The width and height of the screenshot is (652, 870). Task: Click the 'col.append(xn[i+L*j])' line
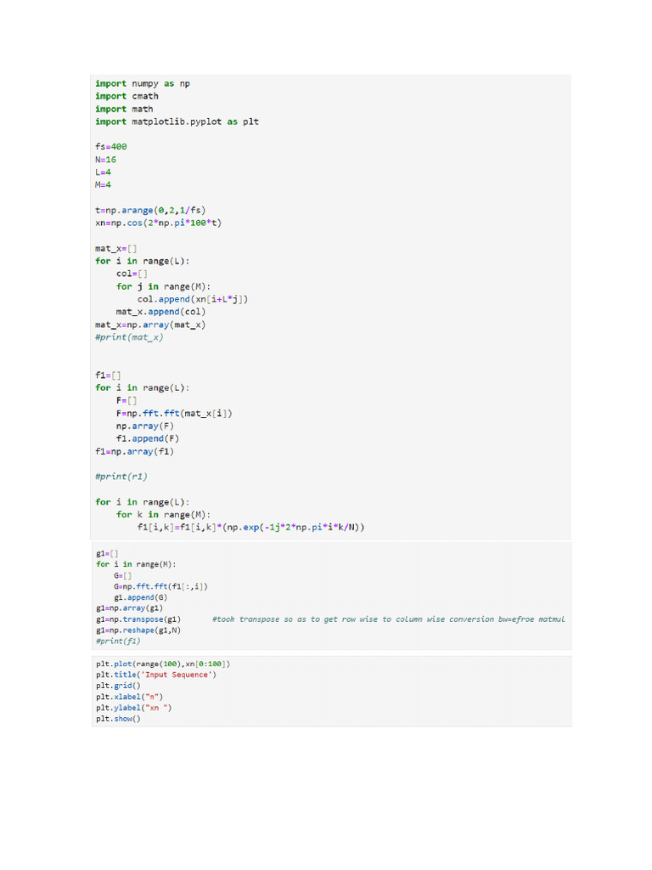coord(195,299)
